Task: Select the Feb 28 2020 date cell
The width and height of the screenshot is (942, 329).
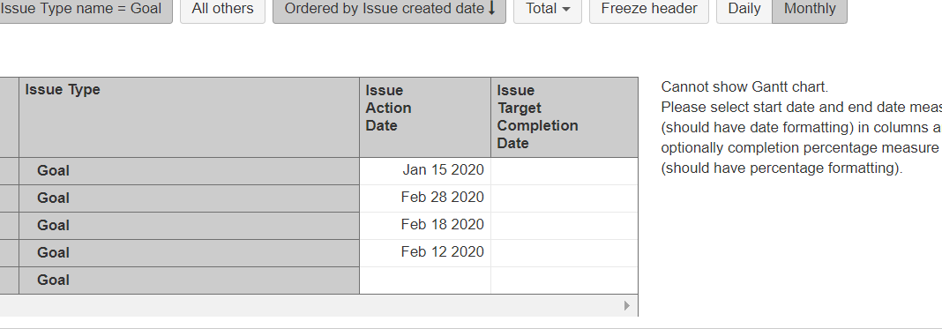Action: point(425,198)
